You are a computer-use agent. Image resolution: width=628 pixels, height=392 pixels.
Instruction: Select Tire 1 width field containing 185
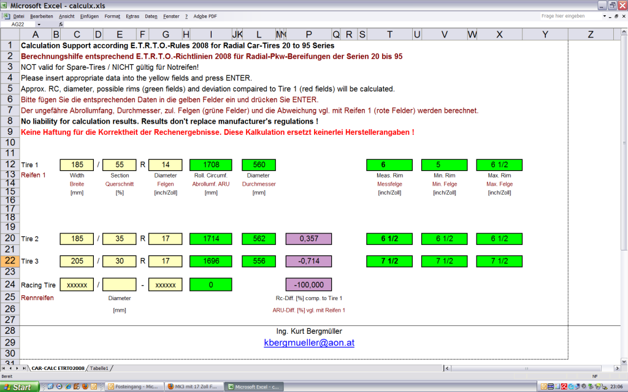[77, 165]
